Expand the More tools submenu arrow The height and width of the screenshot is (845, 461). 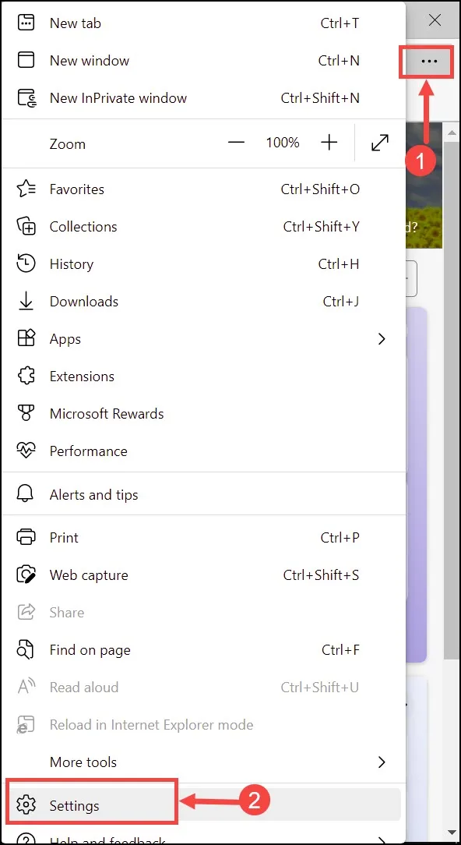click(x=382, y=762)
